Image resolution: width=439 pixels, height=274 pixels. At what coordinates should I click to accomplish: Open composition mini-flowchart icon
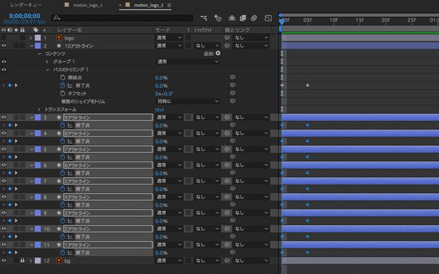tap(204, 18)
